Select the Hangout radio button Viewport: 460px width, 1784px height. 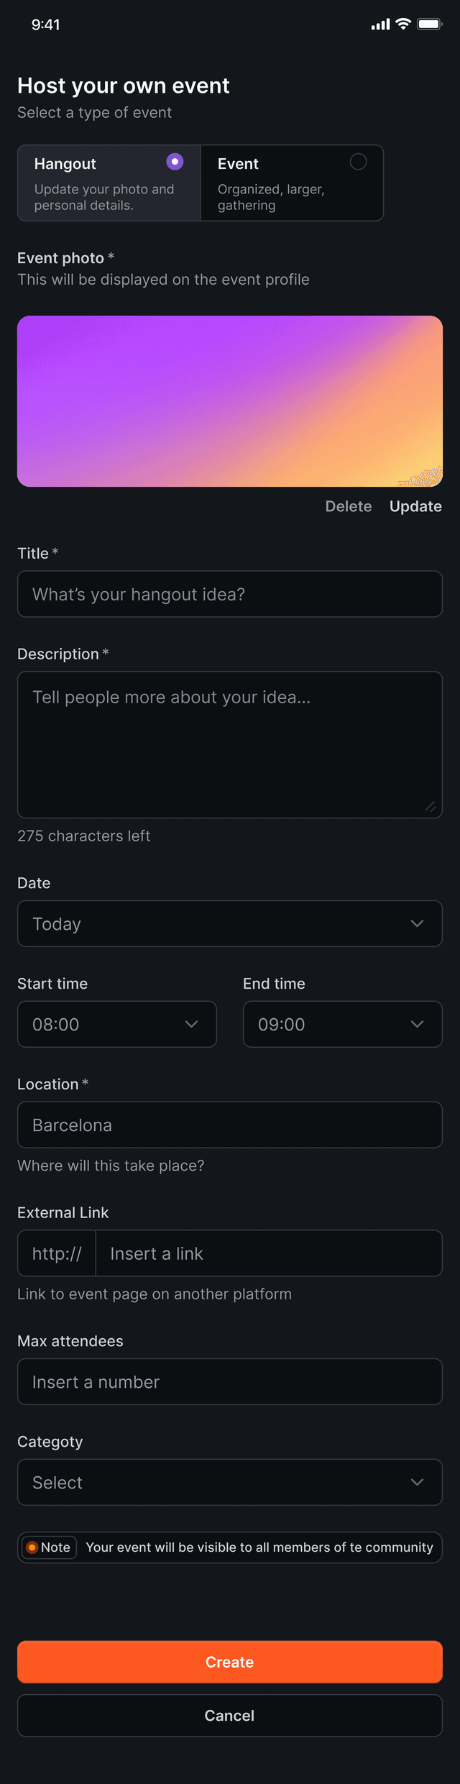click(x=175, y=162)
